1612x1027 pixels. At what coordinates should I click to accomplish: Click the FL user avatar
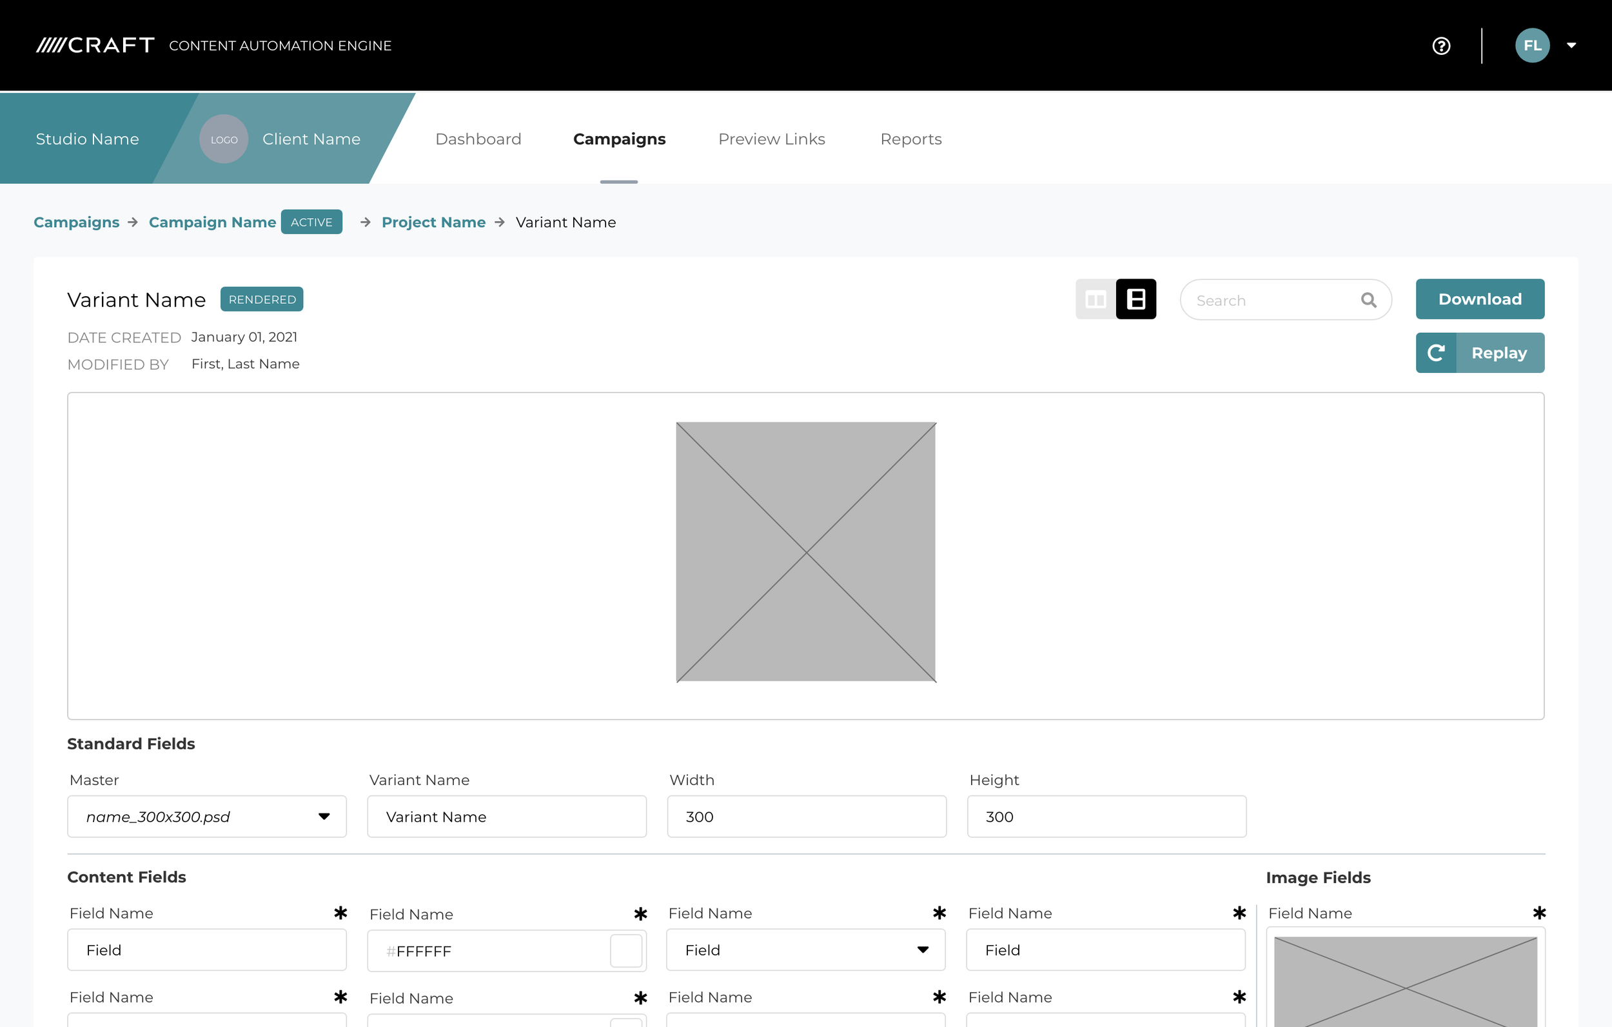click(1531, 46)
